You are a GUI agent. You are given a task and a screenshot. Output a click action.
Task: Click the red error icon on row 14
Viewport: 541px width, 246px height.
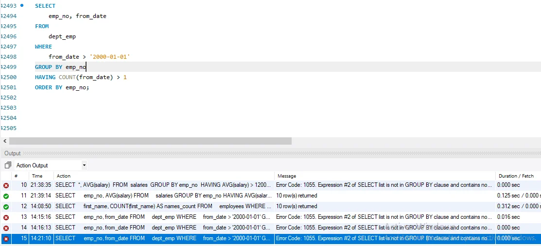(x=6, y=228)
